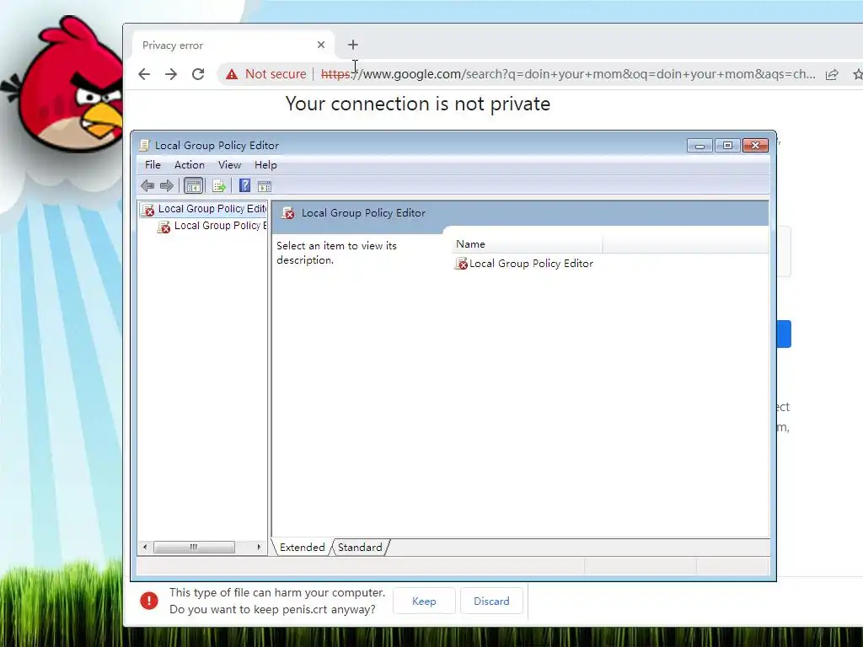The image size is (863, 647).
Task: Switch to the Standard tab
Action: (360, 548)
